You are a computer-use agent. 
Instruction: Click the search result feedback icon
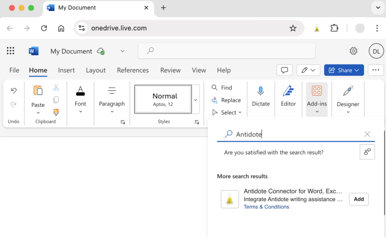[x=367, y=152]
